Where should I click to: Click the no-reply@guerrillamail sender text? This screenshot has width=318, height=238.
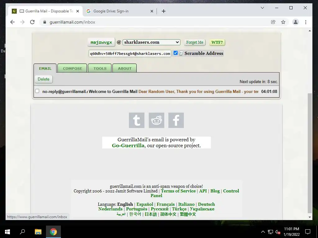pos(65,91)
